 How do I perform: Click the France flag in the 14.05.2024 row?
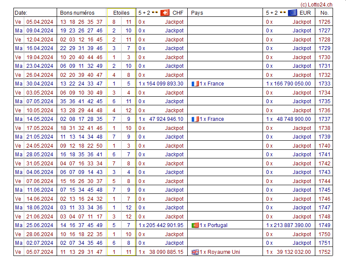195,119
